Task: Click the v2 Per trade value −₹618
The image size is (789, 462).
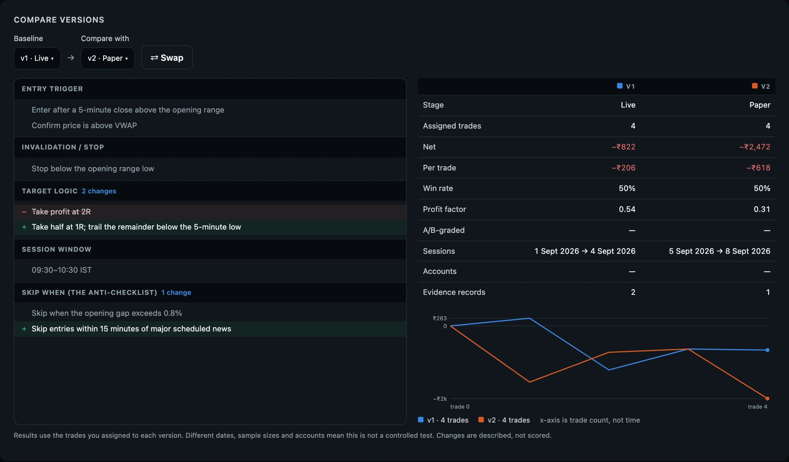Action: [x=758, y=168]
